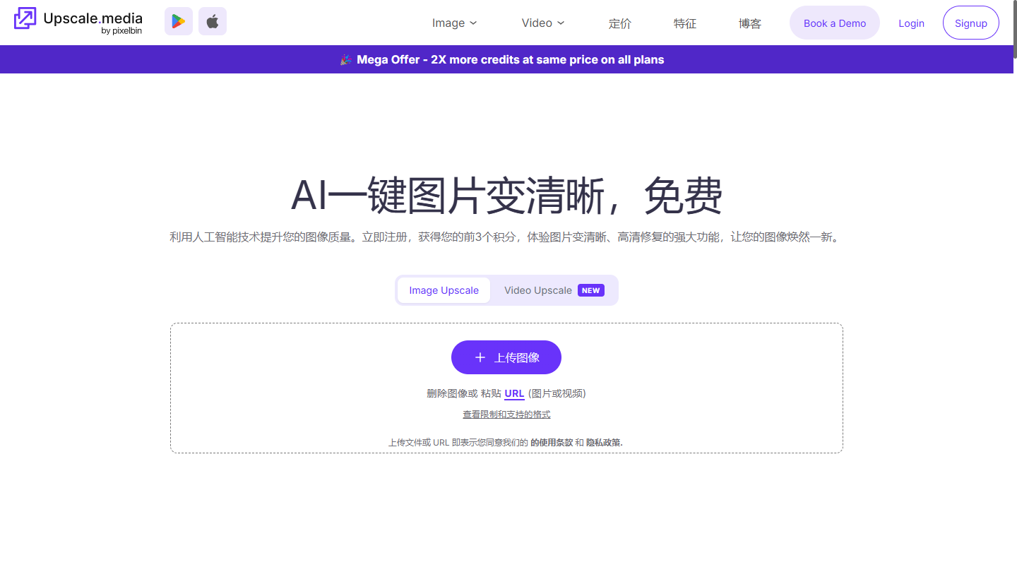The image size is (1017, 572).
Task: Open the 特征 features page
Action: pos(685,23)
